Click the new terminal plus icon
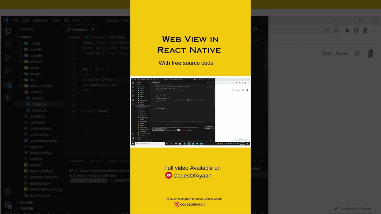This screenshot has width=381, height=214. 205,124
